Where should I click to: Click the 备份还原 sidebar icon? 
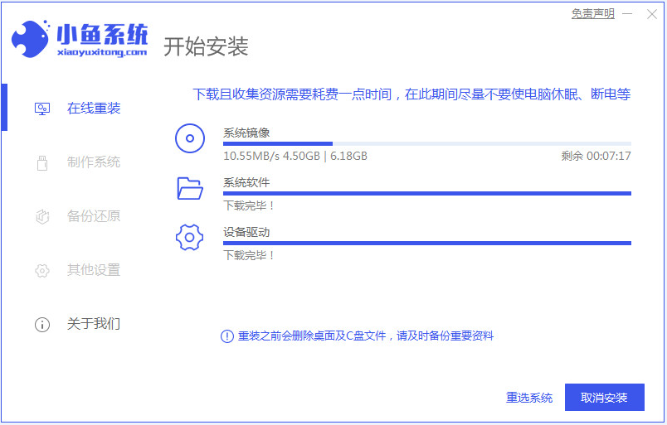(42, 216)
